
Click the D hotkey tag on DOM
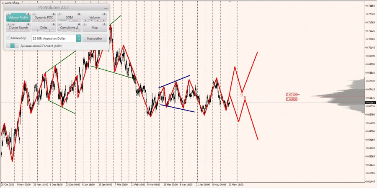tap(59, 14)
